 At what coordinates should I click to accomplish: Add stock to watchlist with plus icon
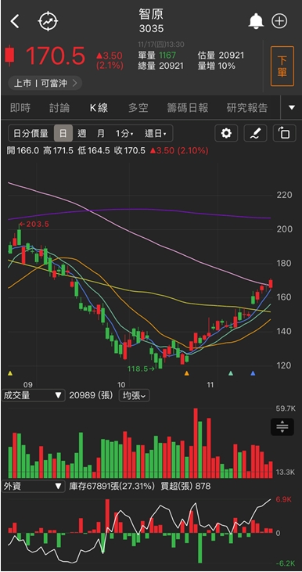point(280,21)
